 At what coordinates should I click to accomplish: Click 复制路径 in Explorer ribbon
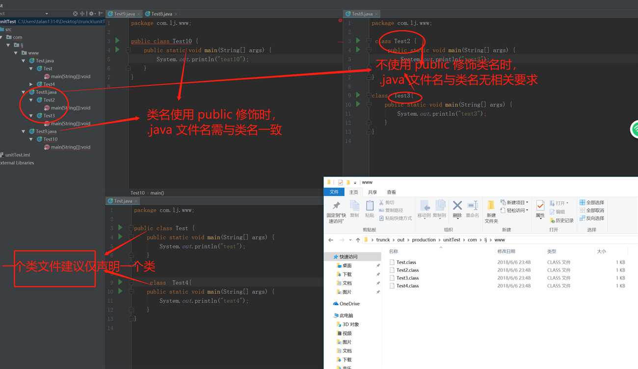pyautogui.click(x=391, y=211)
